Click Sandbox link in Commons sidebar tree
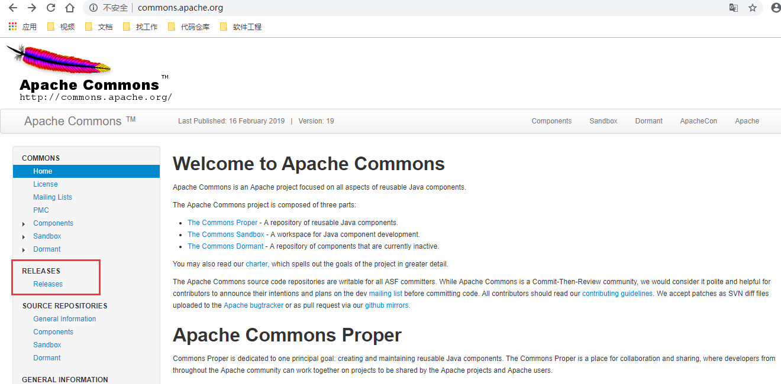Screen dimensions: 781x384 pos(47,236)
